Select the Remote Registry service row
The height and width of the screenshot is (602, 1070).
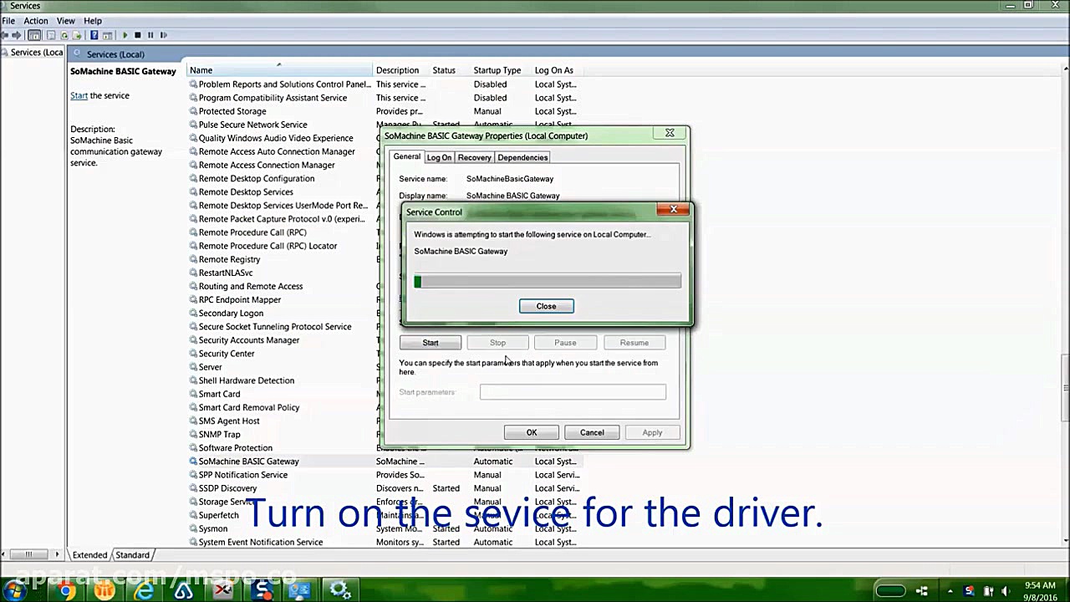(283, 259)
